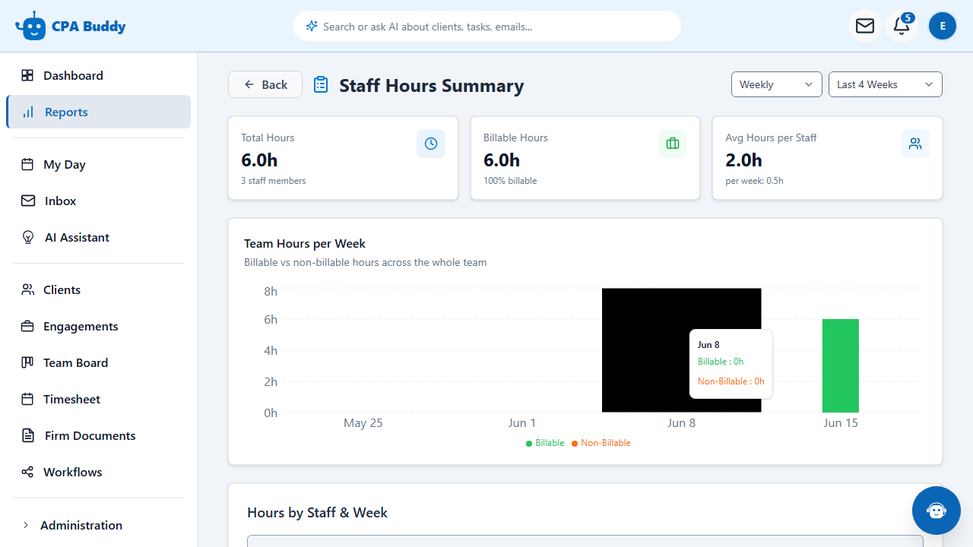Click the Hours by Staff & Week heading
Screen dimensions: 973x547
317,513
